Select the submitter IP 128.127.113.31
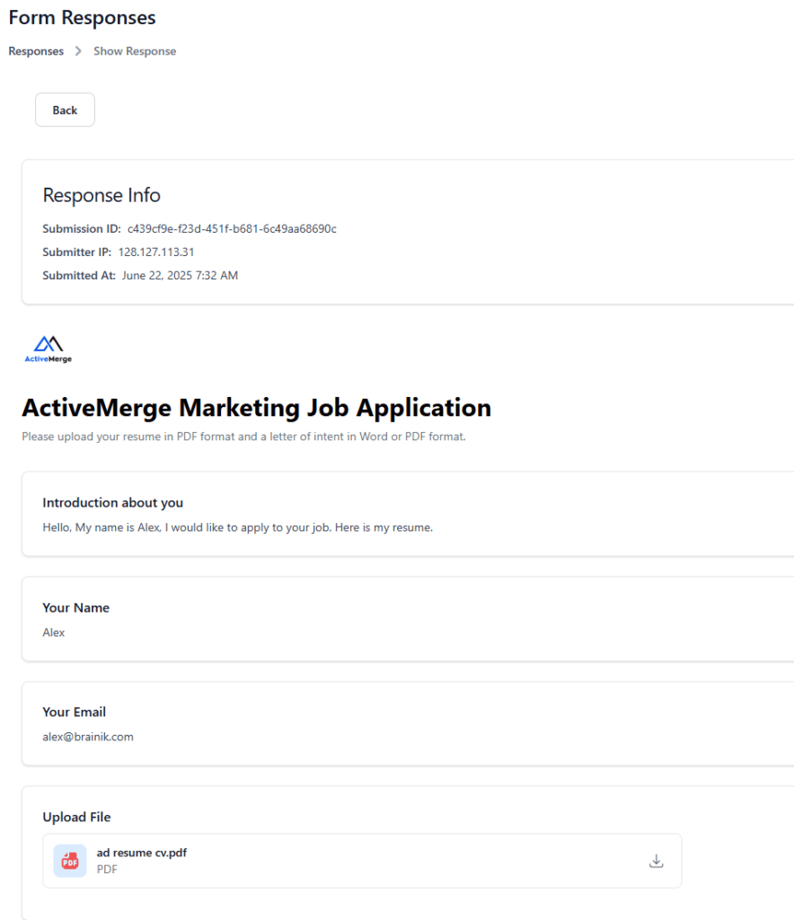 156,252
